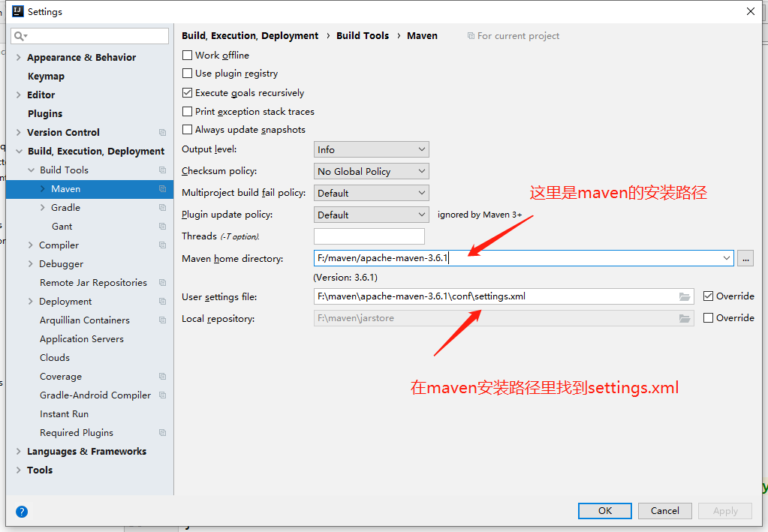Toggle Use plugin registry checkbox
Image resolution: width=768 pixels, height=532 pixels.
tap(187, 74)
